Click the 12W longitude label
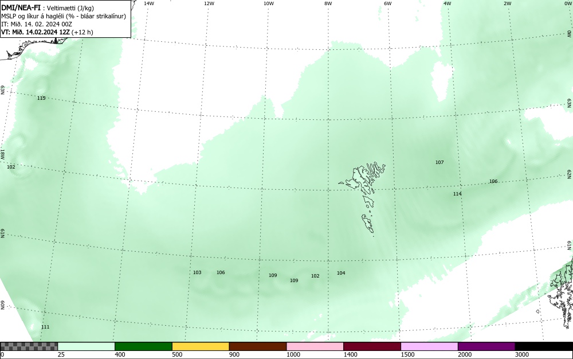Viewport: 573px width, 359px height. point(209,3)
